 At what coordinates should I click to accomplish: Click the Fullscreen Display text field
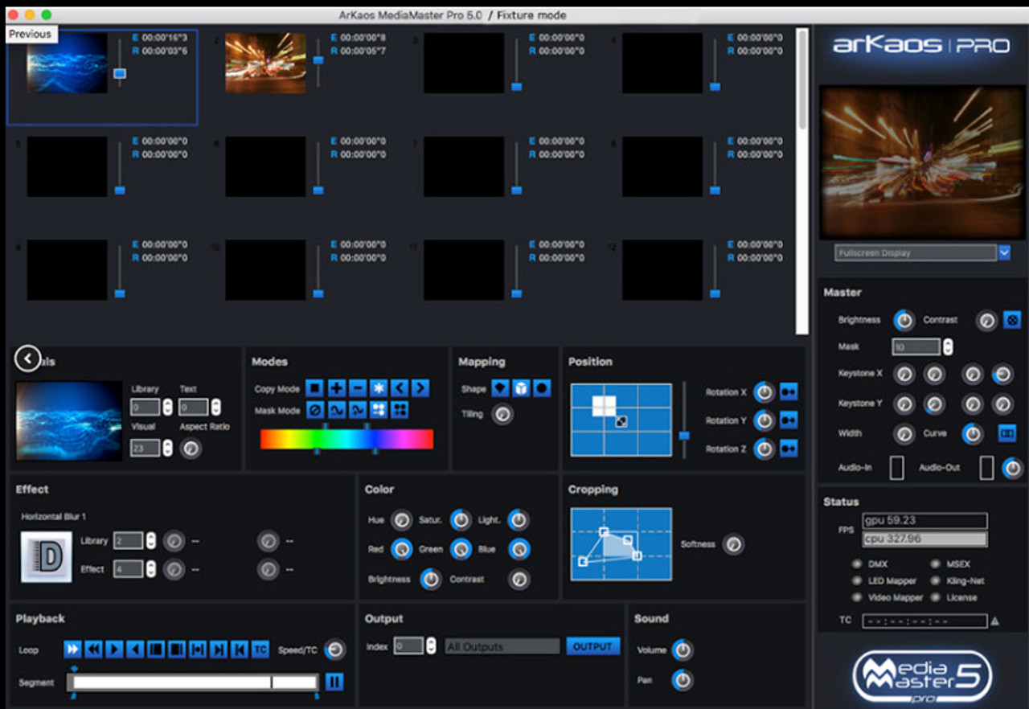[916, 252]
